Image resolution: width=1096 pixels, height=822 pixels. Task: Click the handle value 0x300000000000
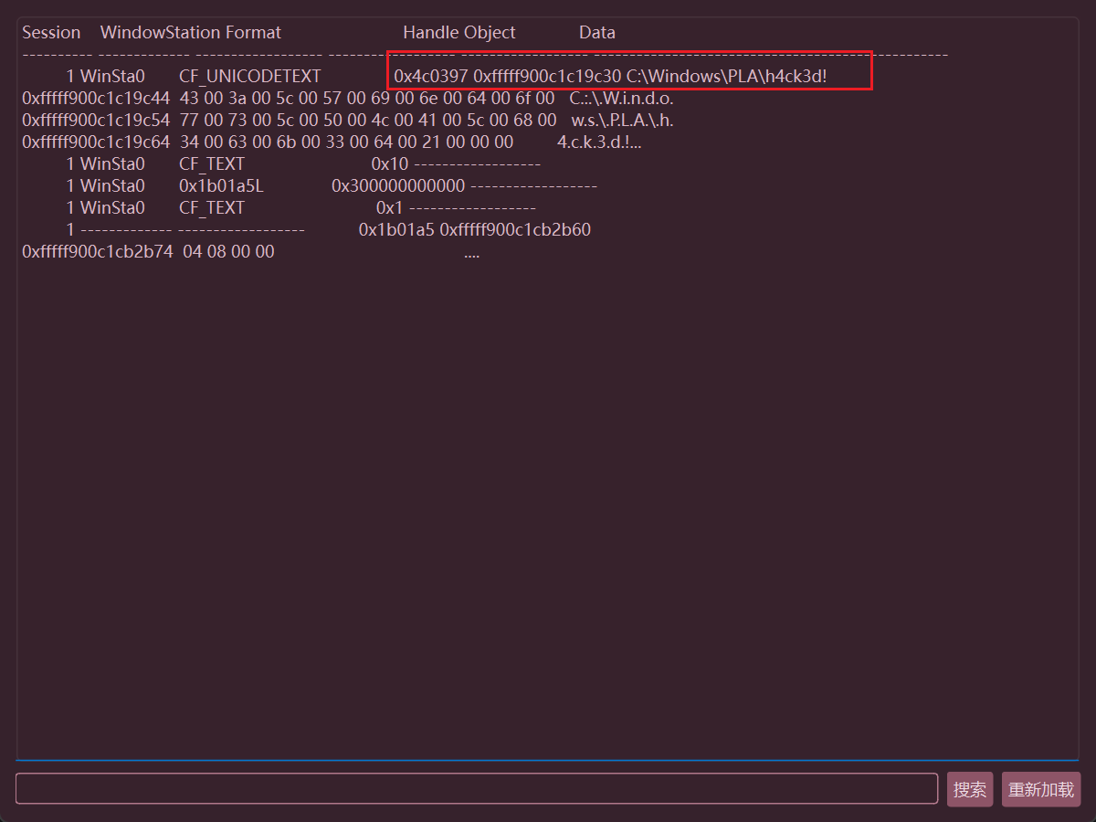[398, 186]
